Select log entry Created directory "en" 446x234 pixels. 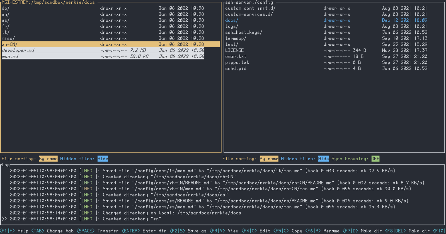coord(85,219)
